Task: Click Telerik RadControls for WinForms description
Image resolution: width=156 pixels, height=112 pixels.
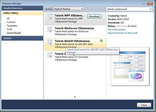Action: coord(72,33)
